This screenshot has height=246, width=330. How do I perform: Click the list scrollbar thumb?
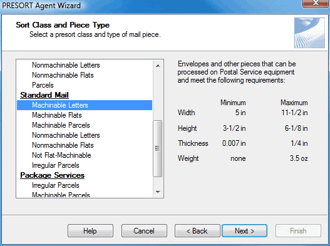click(158, 148)
